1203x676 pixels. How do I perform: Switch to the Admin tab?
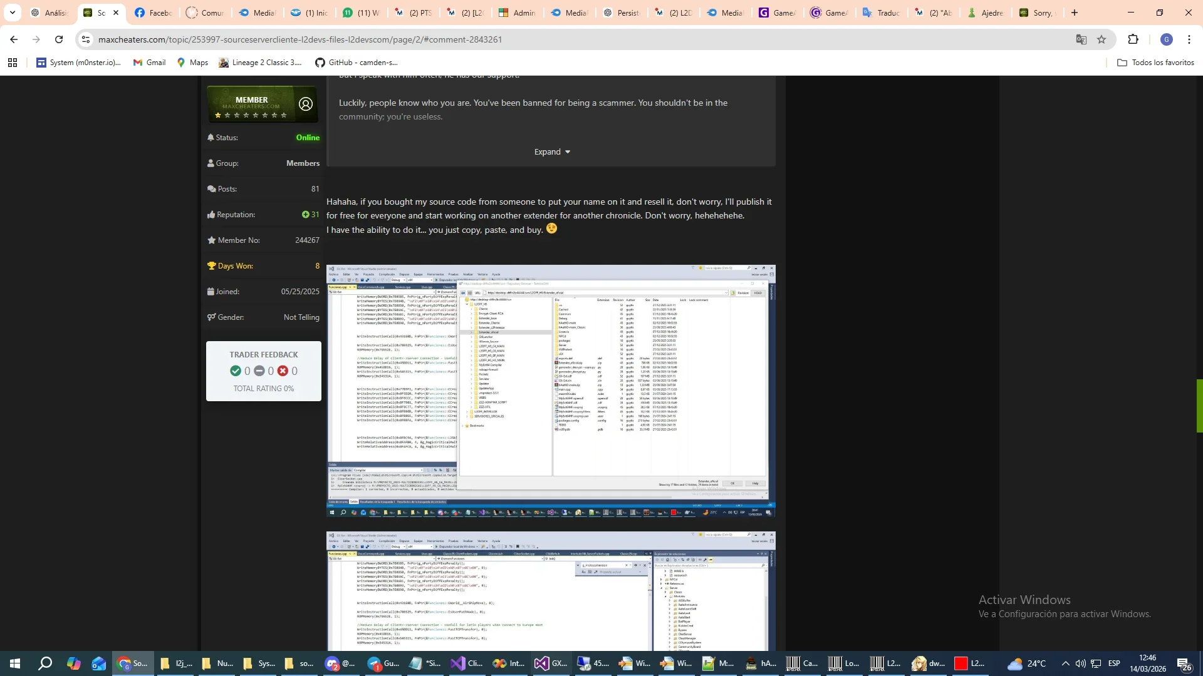point(517,13)
